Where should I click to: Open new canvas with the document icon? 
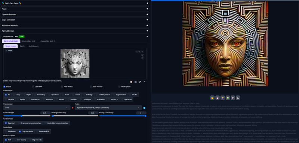coord(131,82)
